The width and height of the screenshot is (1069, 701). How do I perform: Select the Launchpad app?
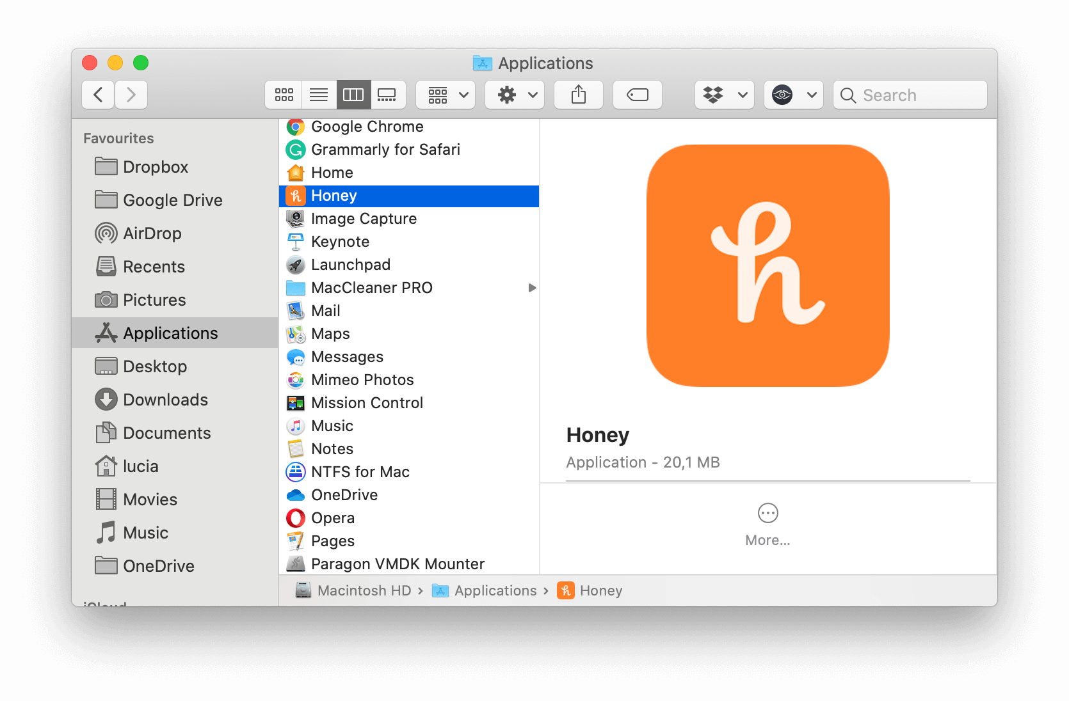409,265
